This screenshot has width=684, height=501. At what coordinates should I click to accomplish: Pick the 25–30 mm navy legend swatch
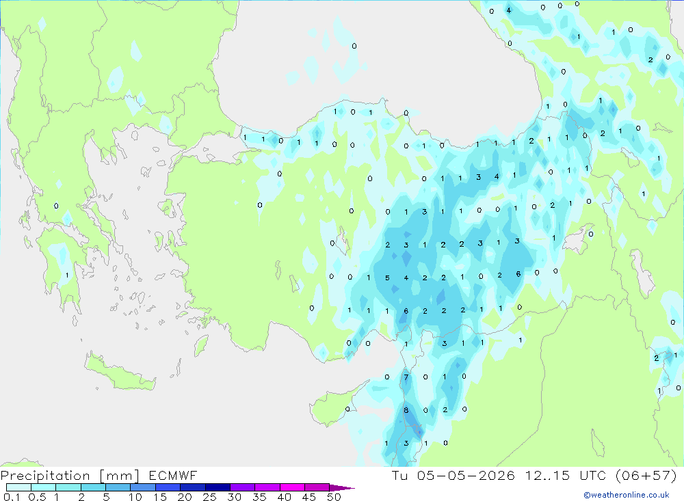click(x=218, y=487)
